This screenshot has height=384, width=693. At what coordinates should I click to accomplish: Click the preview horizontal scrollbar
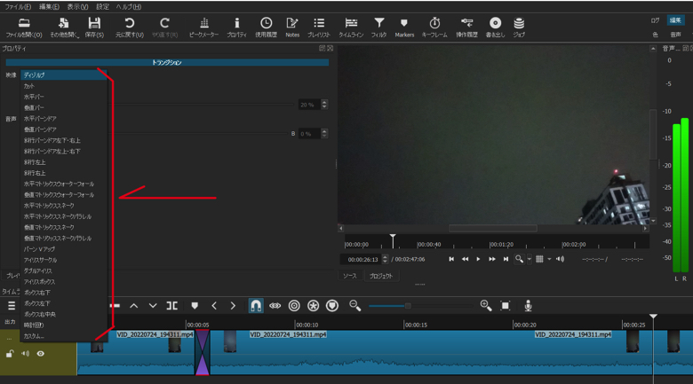[493, 228]
